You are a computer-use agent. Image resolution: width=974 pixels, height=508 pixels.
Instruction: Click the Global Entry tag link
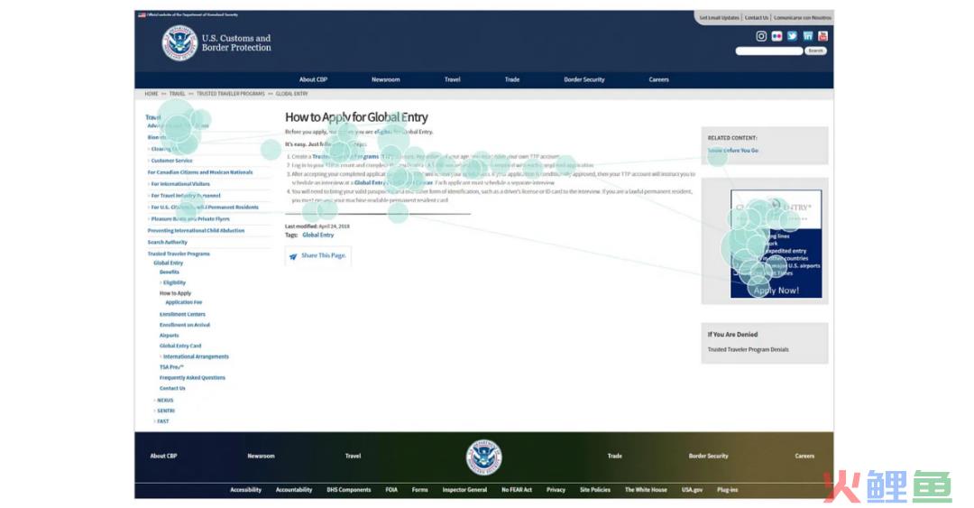tap(318, 235)
